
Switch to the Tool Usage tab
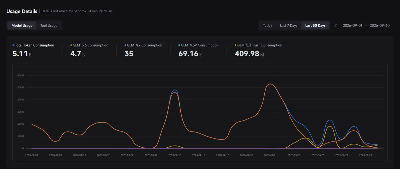pyautogui.click(x=49, y=26)
